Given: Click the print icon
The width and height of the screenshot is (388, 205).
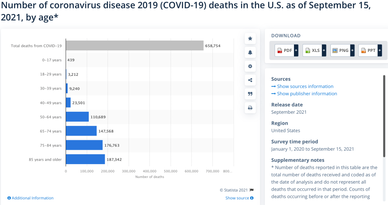Looking at the screenshot, I should pyautogui.click(x=250, y=108).
